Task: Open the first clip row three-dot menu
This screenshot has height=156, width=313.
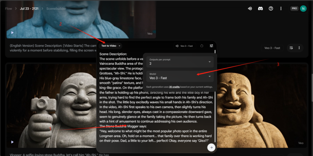Action: pyautogui.click(x=299, y=48)
